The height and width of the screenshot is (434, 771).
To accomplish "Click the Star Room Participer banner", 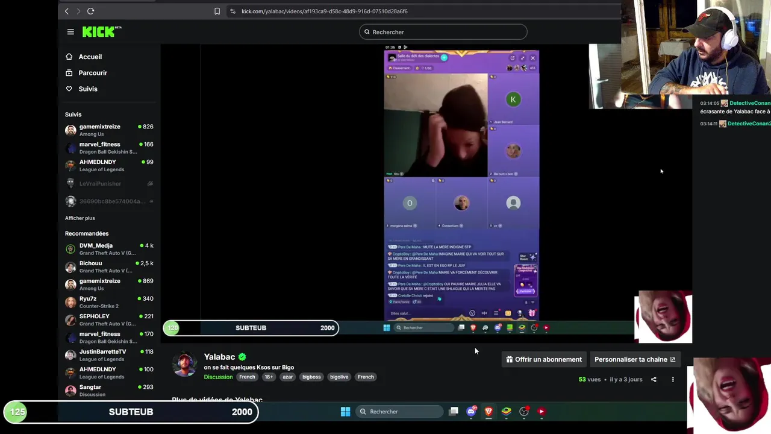I will point(525,280).
